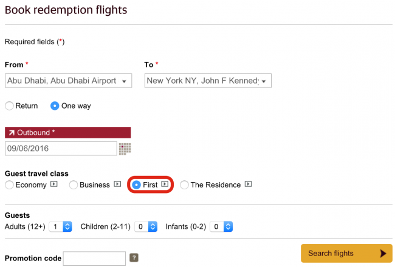
Task: Open the From airport dropdown
Action: click(68, 81)
